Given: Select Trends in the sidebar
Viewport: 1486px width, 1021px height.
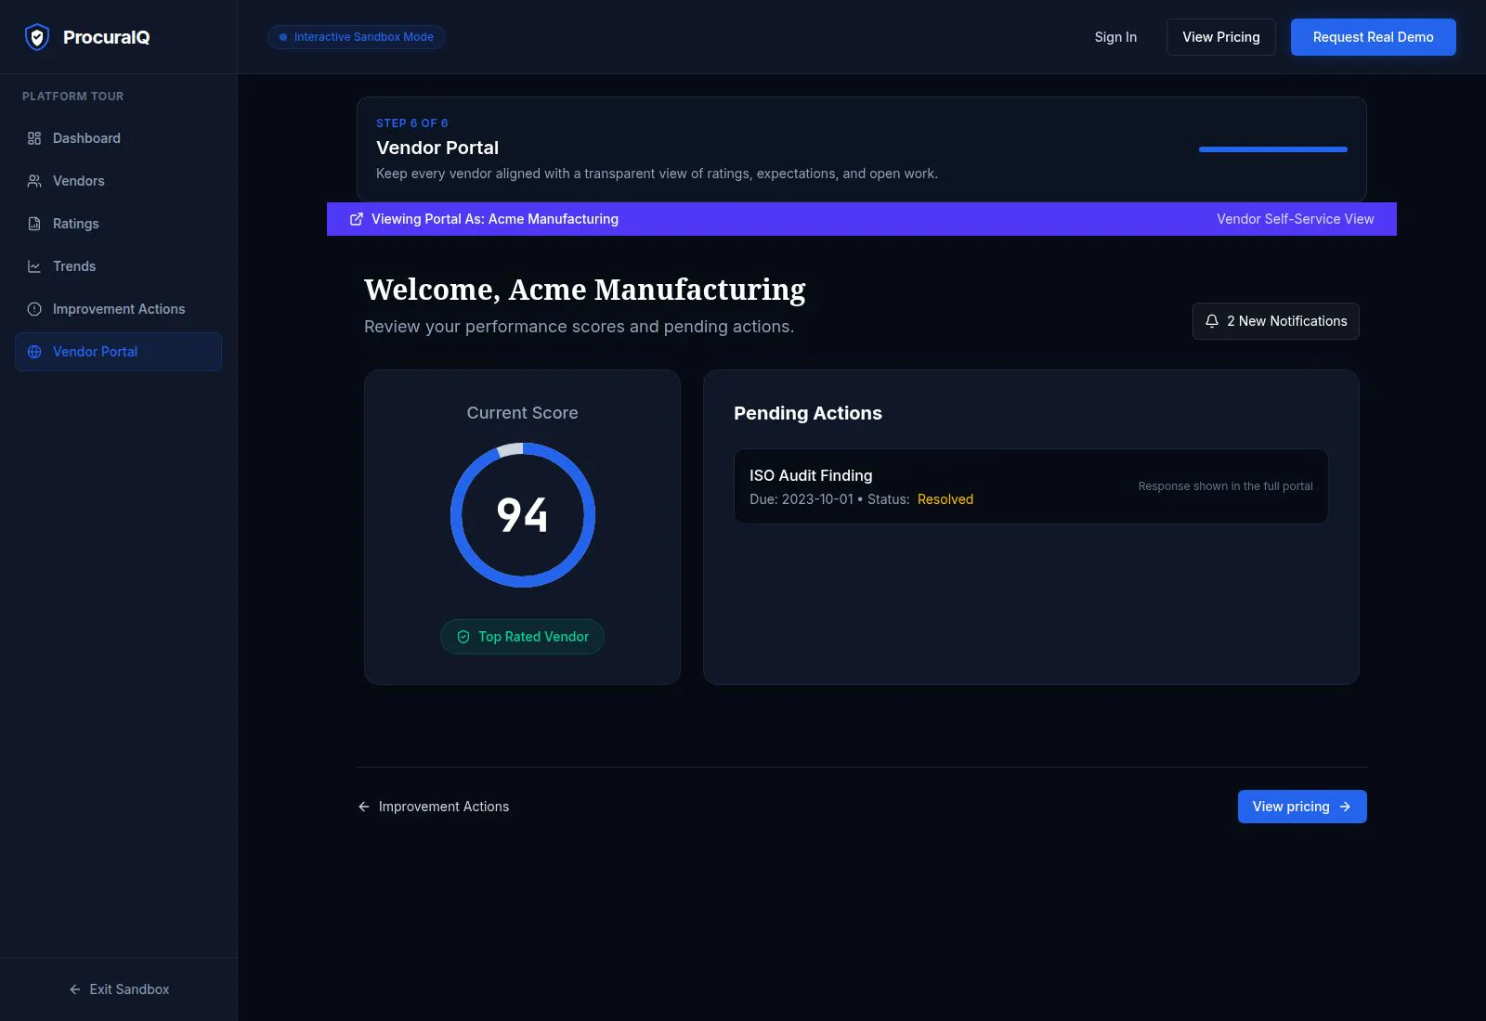Looking at the screenshot, I should [118, 266].
